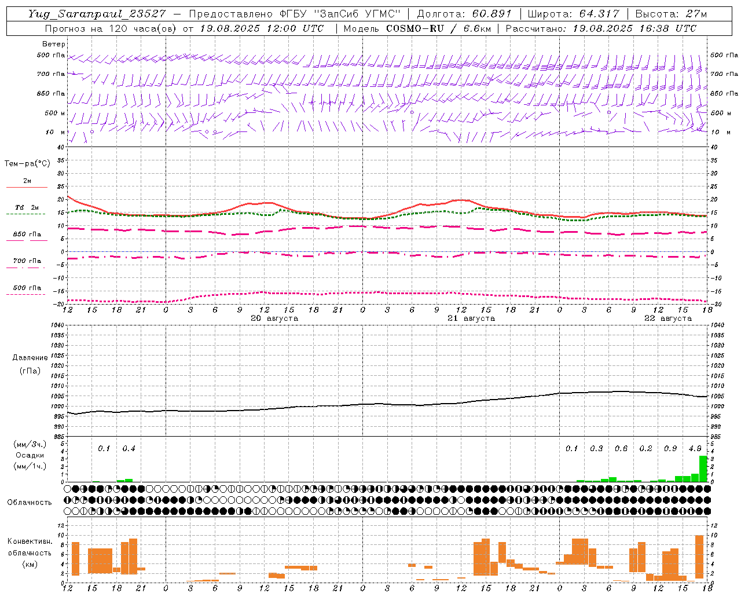Viewport: 741px width, 593px height.
Task: Click the 20 августа date label
Action: [x=274, y=319]
